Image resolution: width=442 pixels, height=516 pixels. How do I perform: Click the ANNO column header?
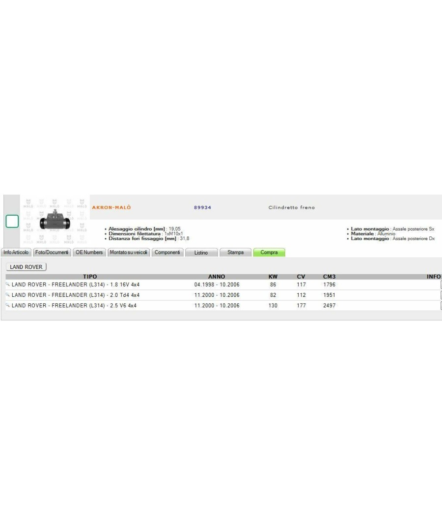pyautogui.click(x=217, y=277)
